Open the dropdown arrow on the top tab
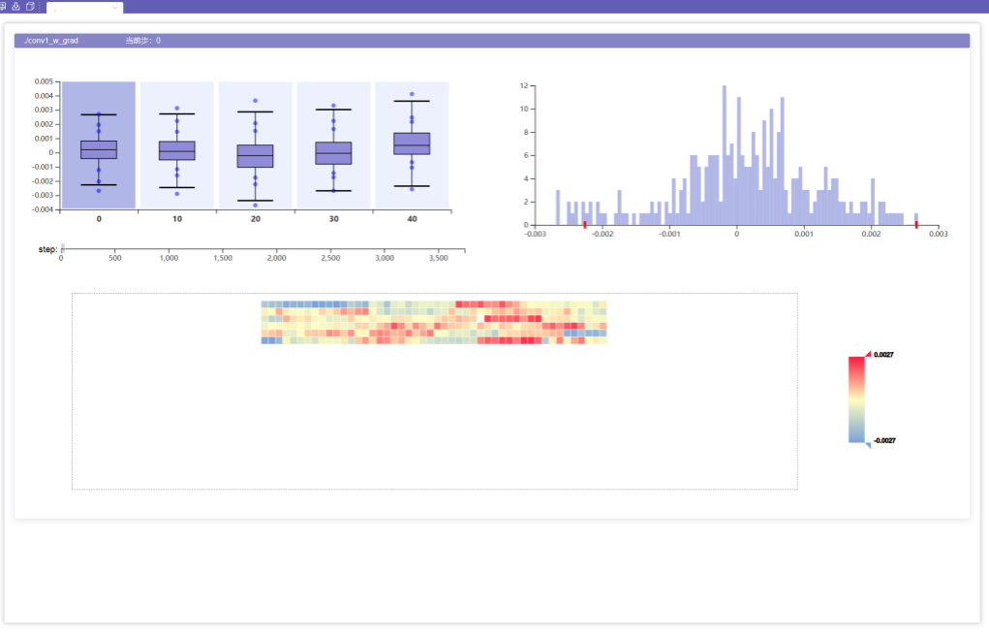This screenshot has width=989, height=637. pos(115,8)
